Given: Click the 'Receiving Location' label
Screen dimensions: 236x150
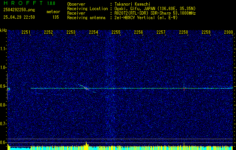Looking at the screenshot, I should (87, 9).
